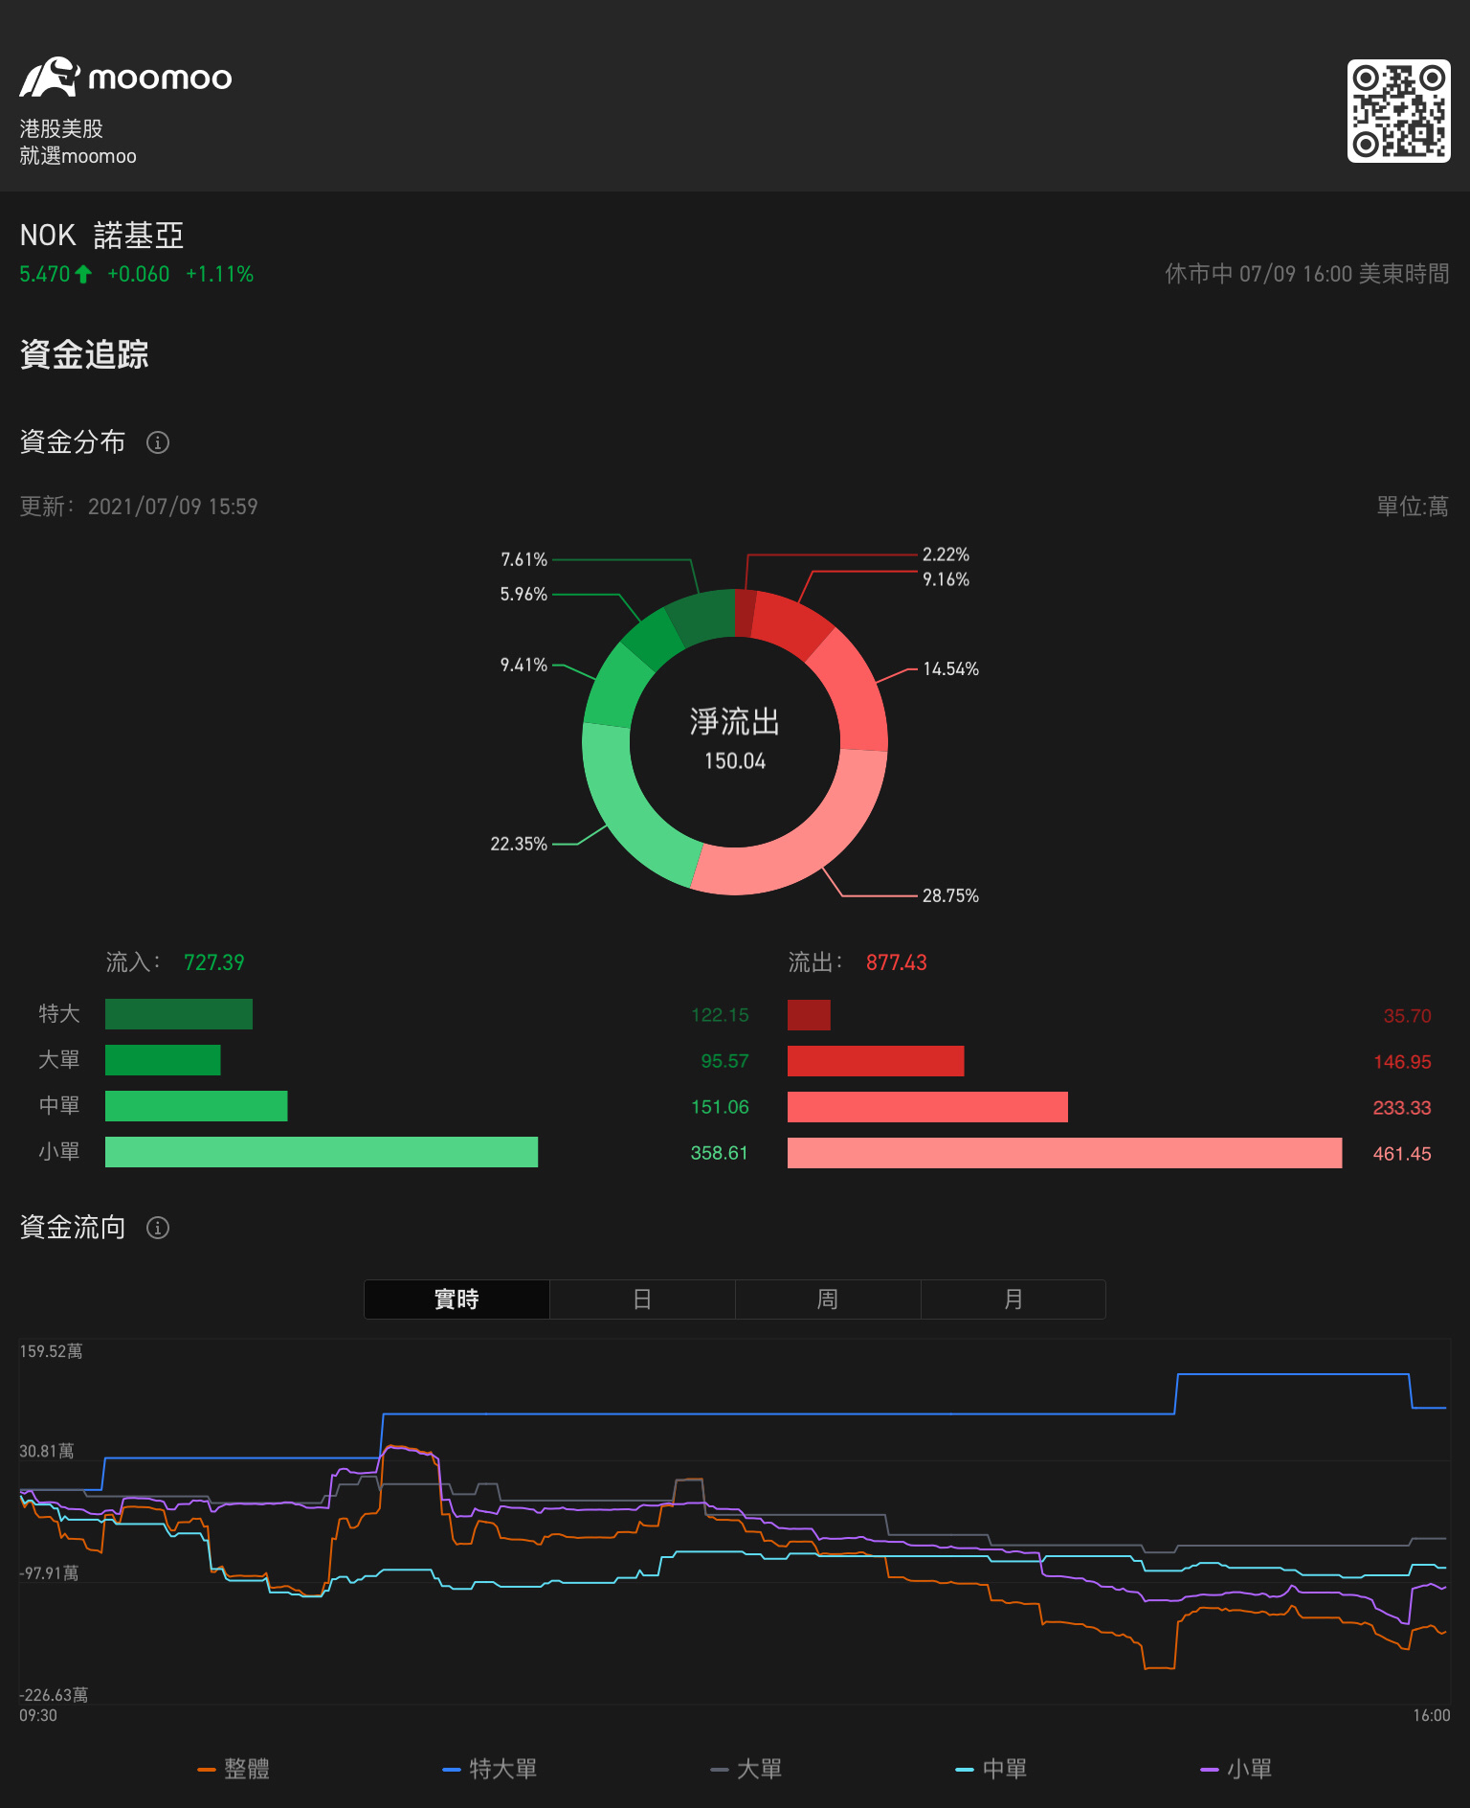Screen dimensions: 1470x1808
Task: Toggle the 大單 legend line
Action: click(x=746, y=1769)
